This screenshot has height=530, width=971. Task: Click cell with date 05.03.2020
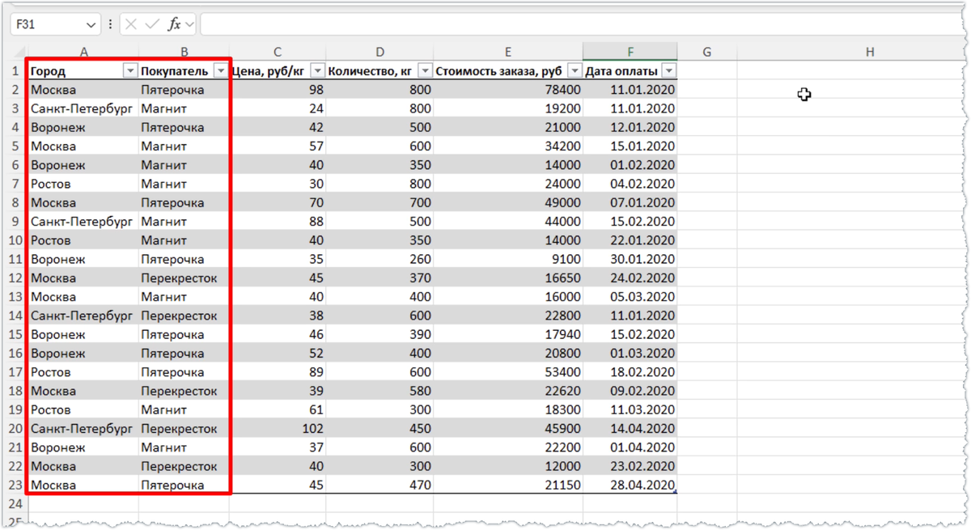coord(630,297)
